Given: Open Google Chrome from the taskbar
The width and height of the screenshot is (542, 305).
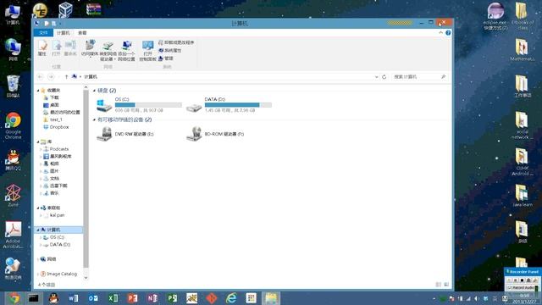Looking at the screenshot, I should [14, 298].
